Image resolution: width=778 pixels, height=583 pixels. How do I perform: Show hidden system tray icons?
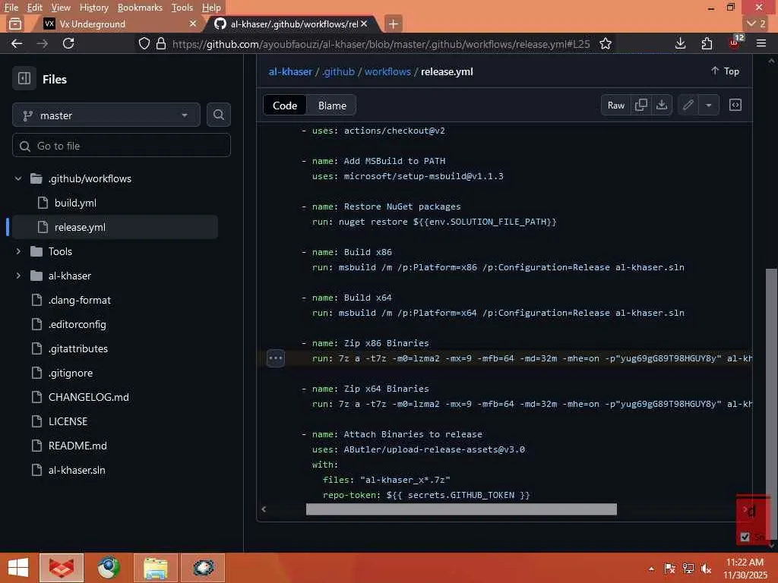coord(651,569)
